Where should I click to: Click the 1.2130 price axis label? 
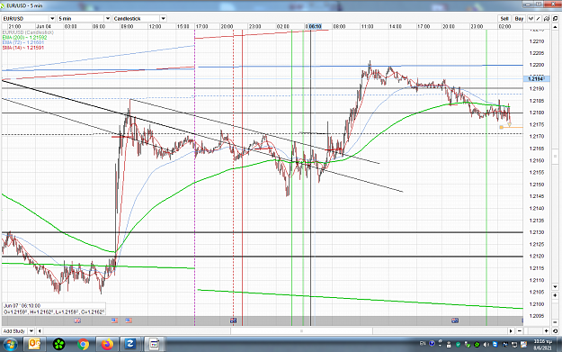tap(537, 232)
